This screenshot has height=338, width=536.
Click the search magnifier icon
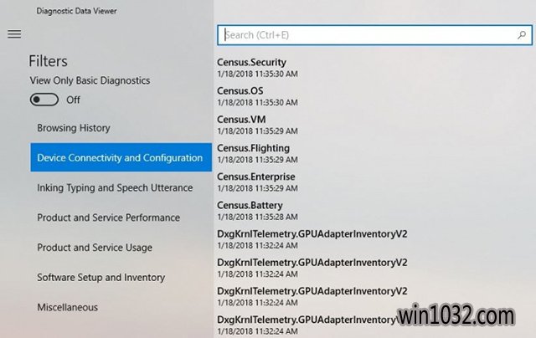[x=521, y=35]
